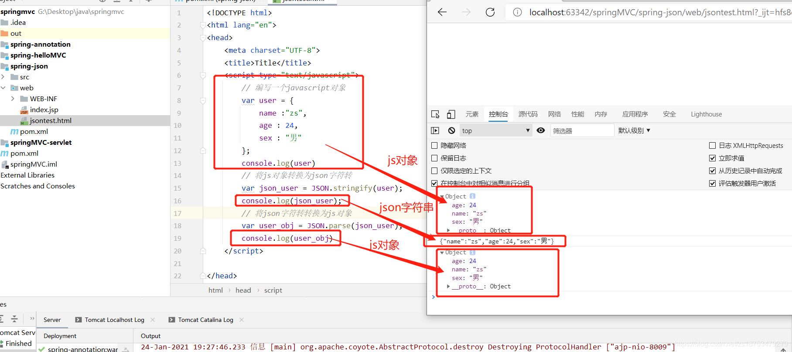Close the Tomcat Catalina Log tab
This screenshot has height=352, width=792.
[x=242, y=320]
